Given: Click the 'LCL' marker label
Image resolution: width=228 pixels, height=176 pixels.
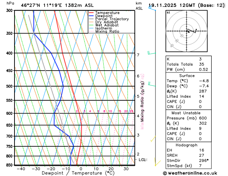Looking at the screenshot, I should coord(142,160).
